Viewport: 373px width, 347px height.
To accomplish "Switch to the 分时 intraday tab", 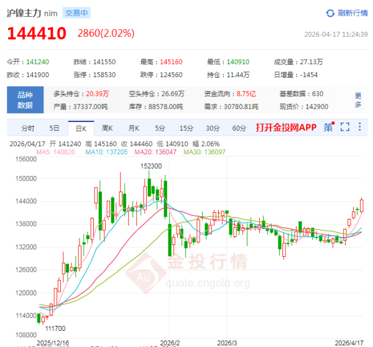I will coord(28,129).
